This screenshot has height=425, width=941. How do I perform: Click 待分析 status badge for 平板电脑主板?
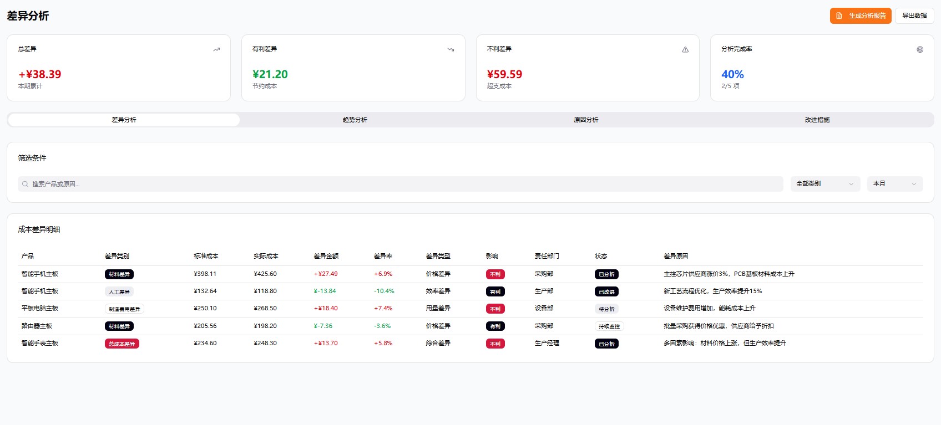[606, 309]
